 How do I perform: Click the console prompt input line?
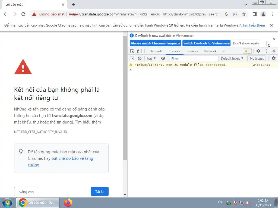point(203,70)
